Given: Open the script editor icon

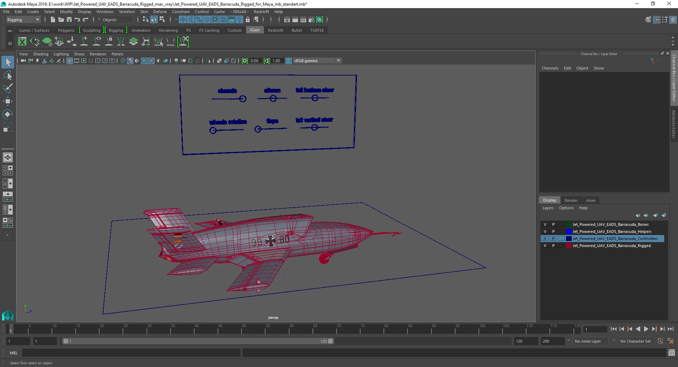Looking at the screenshot, I should [672, 353].
